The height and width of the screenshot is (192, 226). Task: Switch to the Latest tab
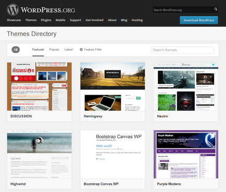point(69,49)
